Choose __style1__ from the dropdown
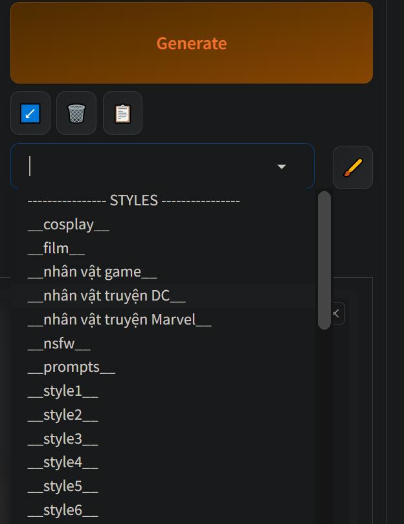This screenshot has height=524, width=404. pyautogui.click(x=63, y=391)
